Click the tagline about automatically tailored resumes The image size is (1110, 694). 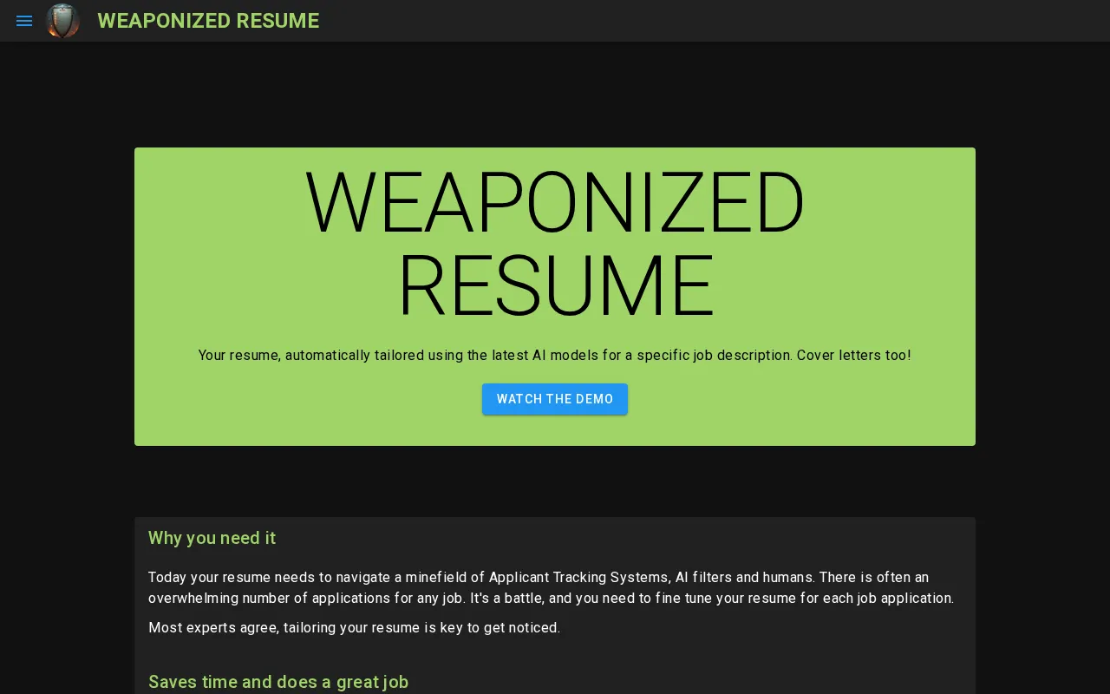click(555, 355)
